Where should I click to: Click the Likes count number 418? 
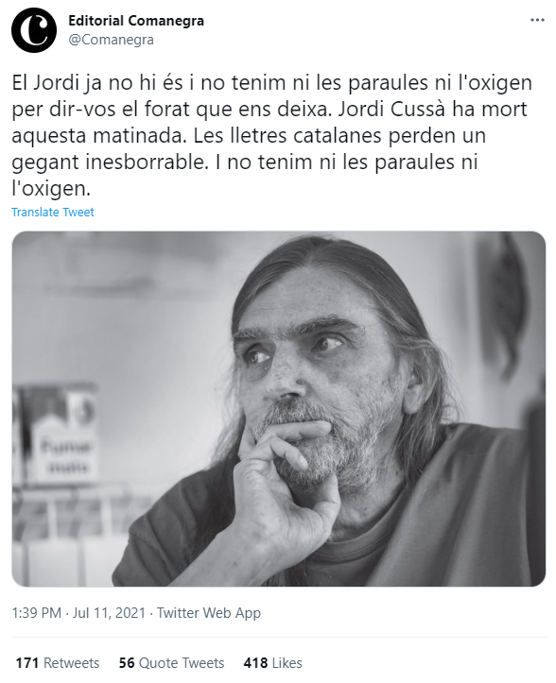click(x=255, y=663)
